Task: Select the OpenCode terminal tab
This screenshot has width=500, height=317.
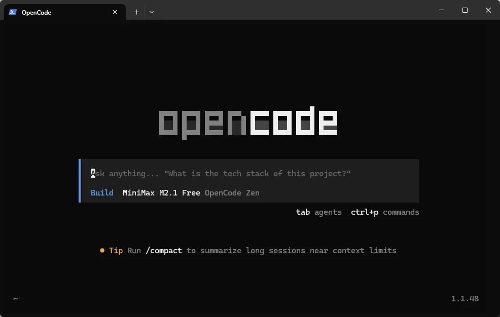Action: [x=65, y=12]
